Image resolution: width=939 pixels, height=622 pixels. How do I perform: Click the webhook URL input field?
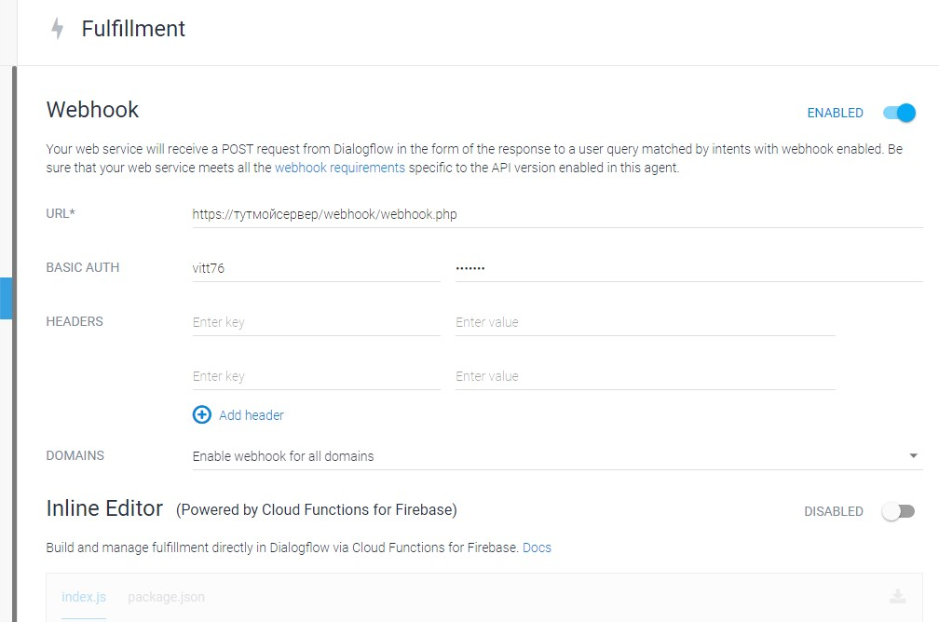[x=557, y=214]
